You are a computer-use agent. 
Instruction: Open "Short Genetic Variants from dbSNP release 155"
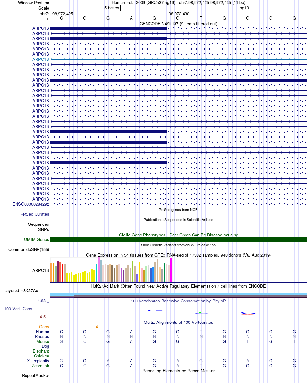(x=178, y=245)
